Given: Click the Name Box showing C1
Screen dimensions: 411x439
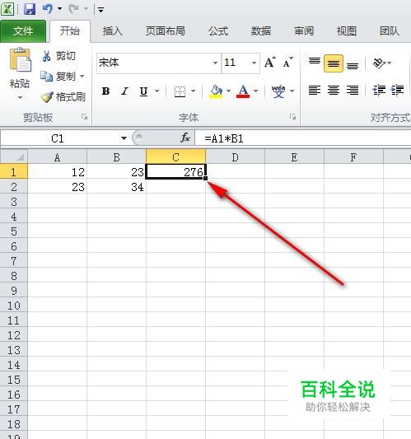Looking at the screenshot, I should [58, 138].
